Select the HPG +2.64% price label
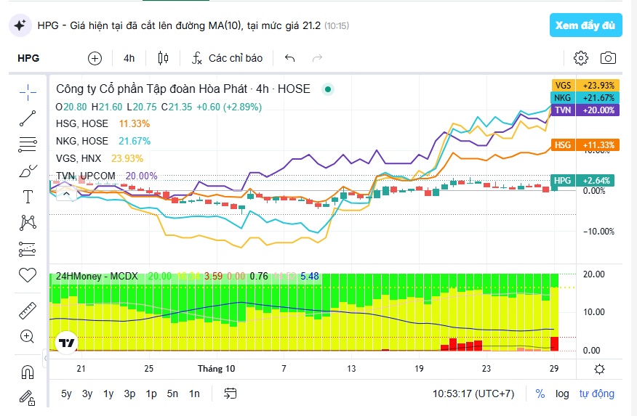 tap(582, 181)
